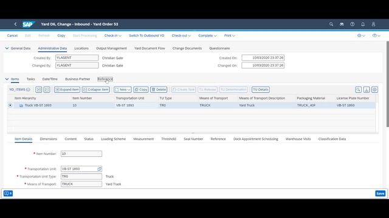This screenshot has width=389, height=218.
Task: Open the Warehouse Visits tab
Action: [298, 139]
